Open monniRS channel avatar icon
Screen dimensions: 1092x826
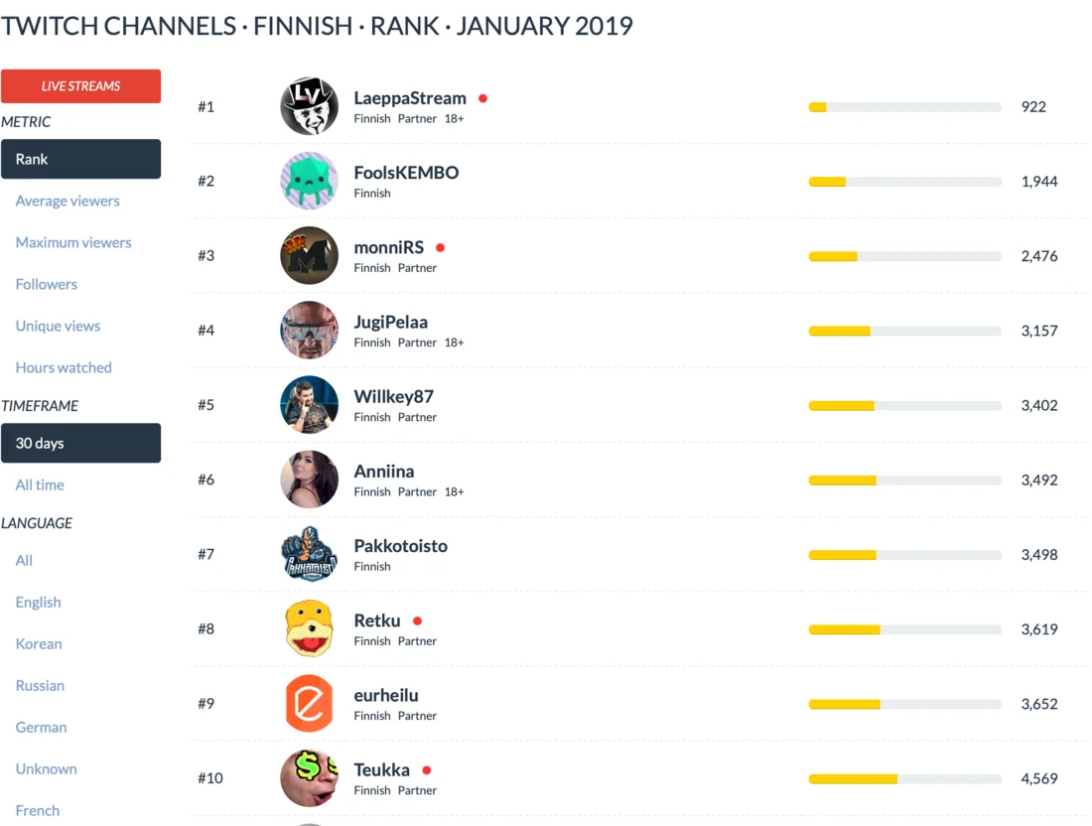[310, 255]
